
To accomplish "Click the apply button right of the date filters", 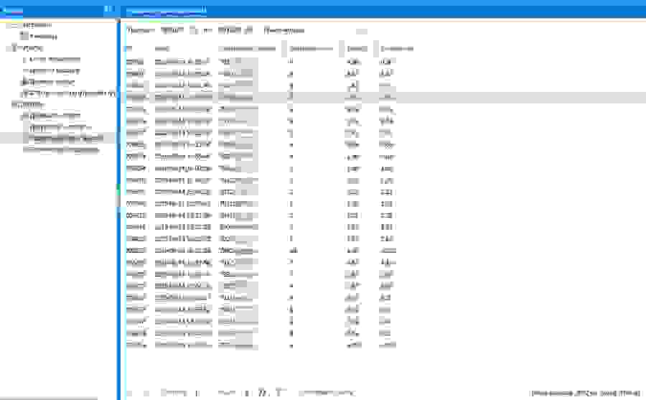I will point(284,30).
